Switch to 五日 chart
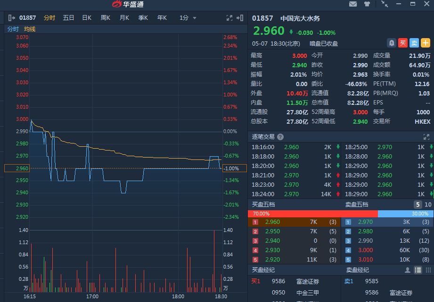This screenshot has height=302, width=434. pos(68,18)
